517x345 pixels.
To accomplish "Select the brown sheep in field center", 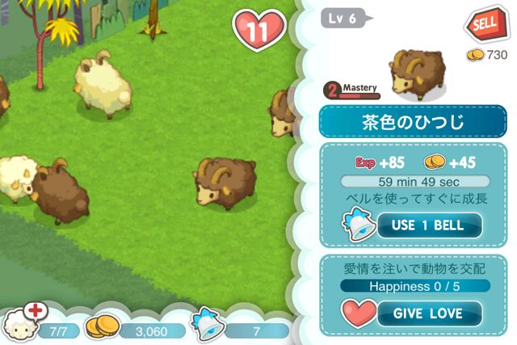I will [x=225, y=183].
